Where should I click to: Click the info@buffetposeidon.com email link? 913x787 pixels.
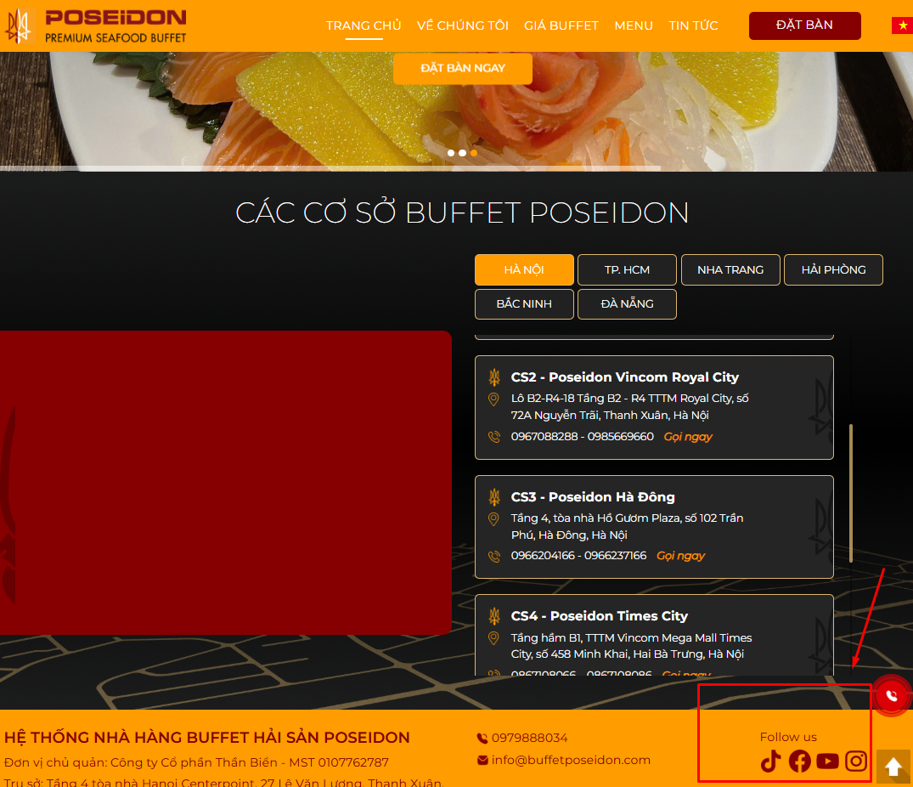(x=571, y=760)
